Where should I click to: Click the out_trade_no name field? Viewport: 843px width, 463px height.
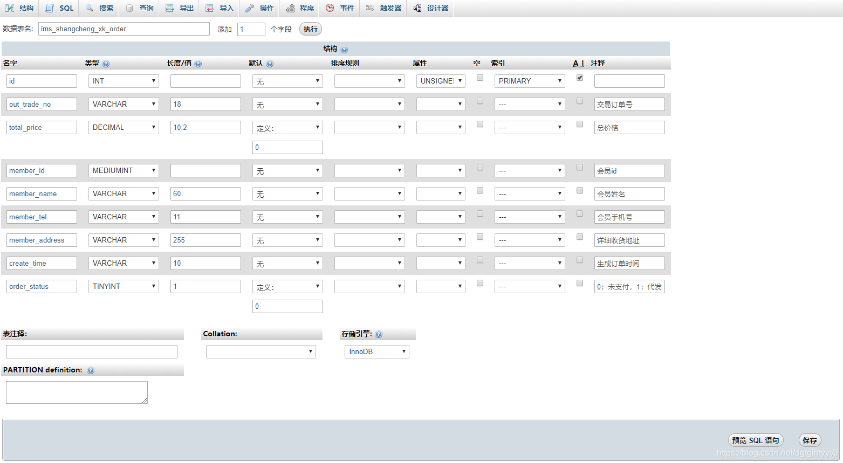point(42,104)
